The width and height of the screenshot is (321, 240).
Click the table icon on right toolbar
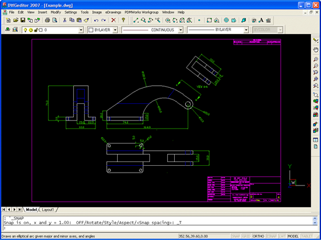click(315, 140)
